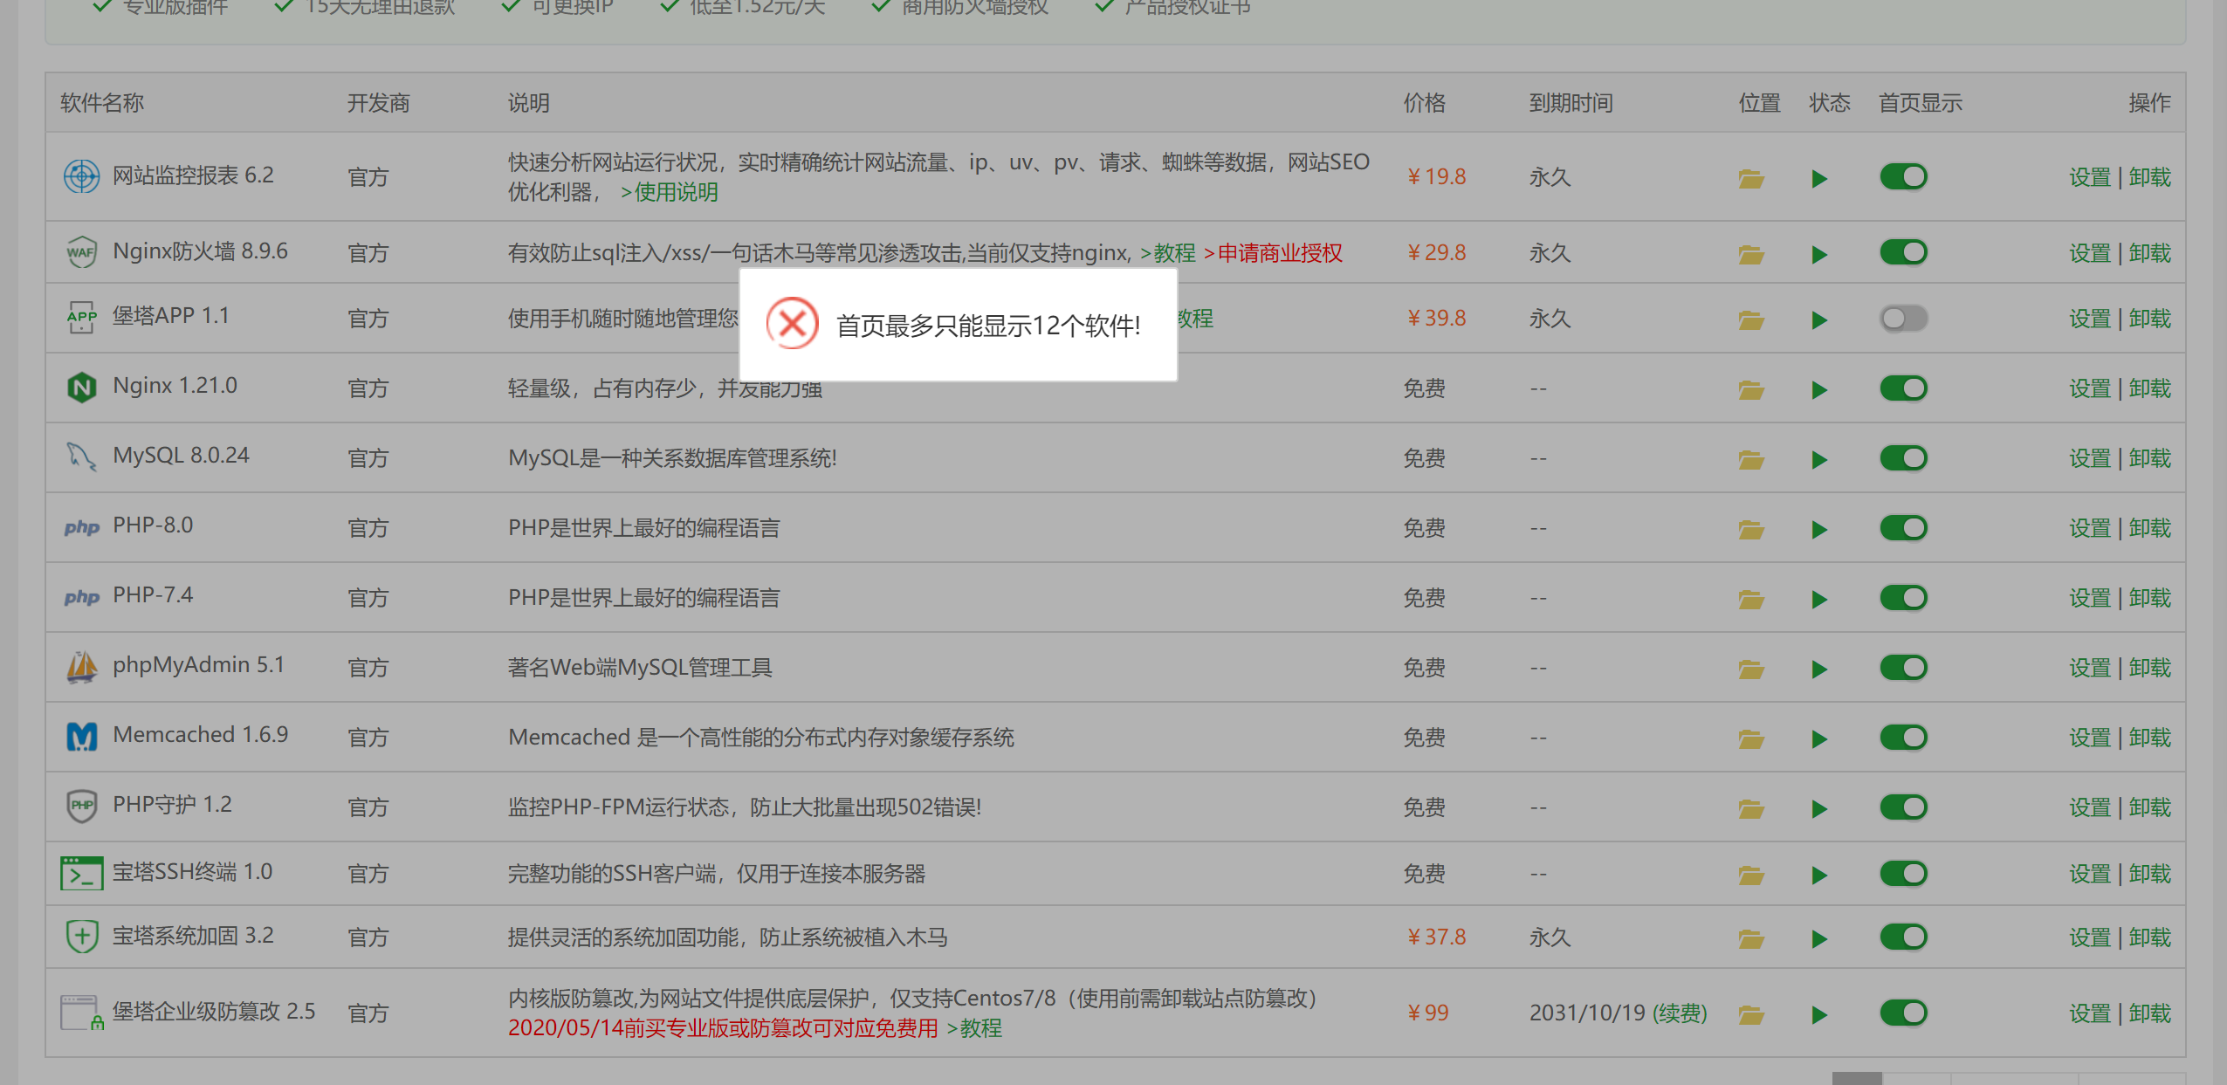Click the PHP守护 shield icon

tap(81, 806)
